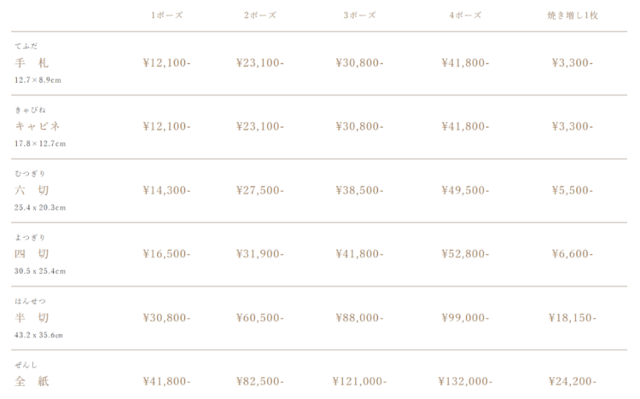640x399 pixels.
Task: Click the ¥88,000- price in 半切 row
Action: [x=359, y=317]
